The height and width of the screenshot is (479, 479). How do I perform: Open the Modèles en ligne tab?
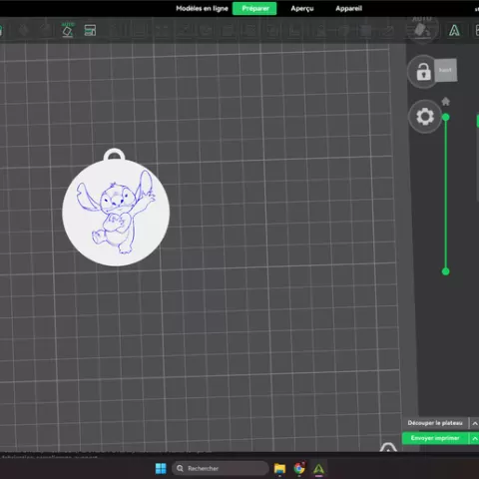click(x=202, y=9)
